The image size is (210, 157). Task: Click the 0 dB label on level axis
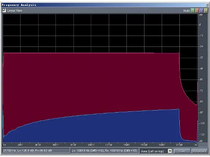200,25
